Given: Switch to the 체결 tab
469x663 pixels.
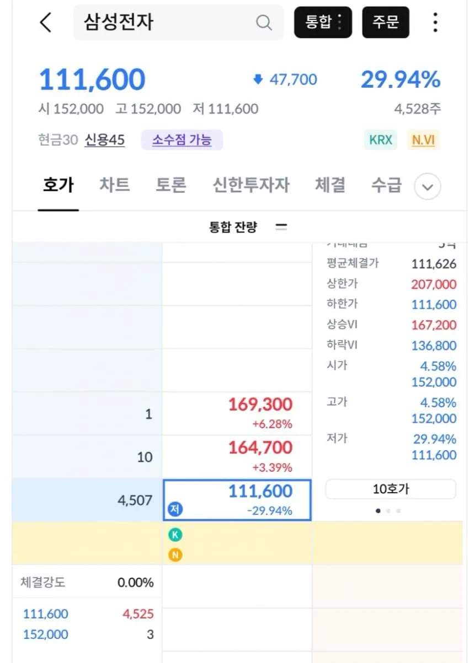Looking at the screenshot, I should point(330,185).
